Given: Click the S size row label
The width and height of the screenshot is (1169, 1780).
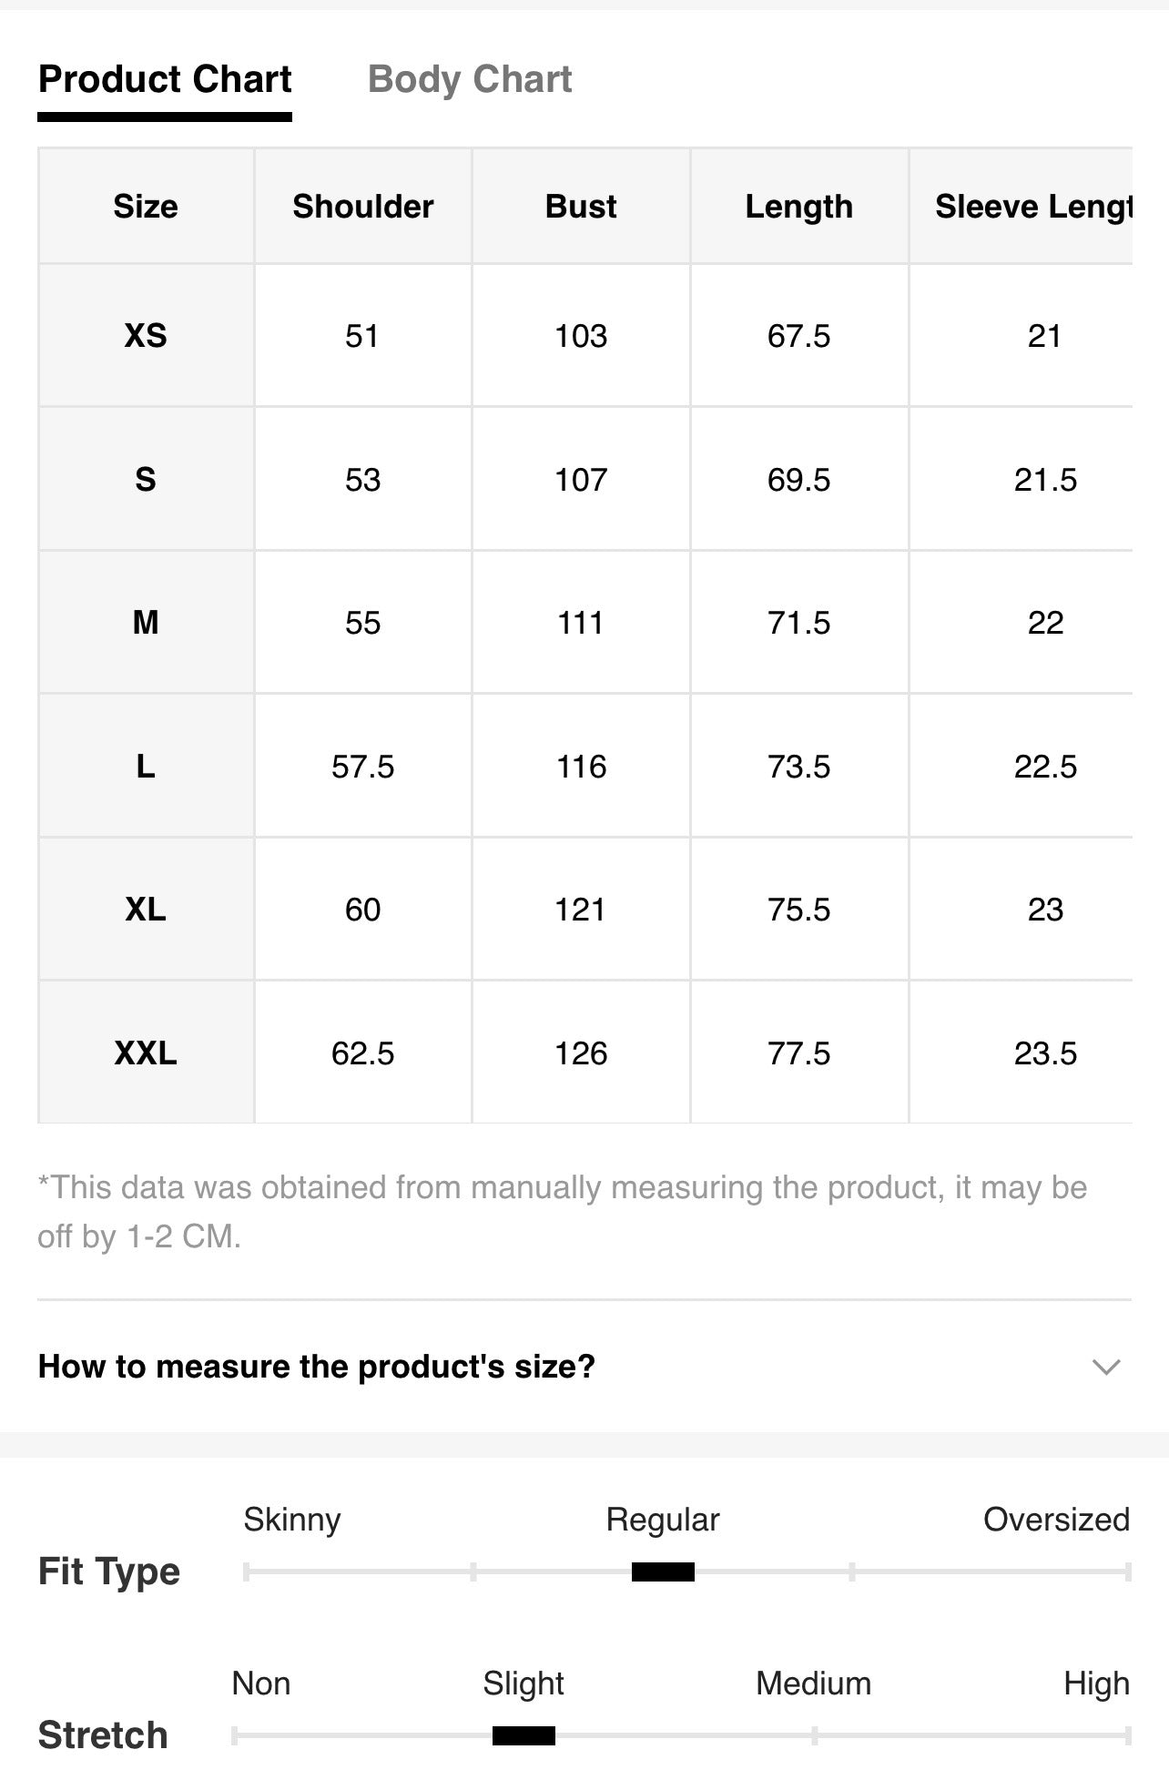Looking at the screenshot, I should coord(146,479).
